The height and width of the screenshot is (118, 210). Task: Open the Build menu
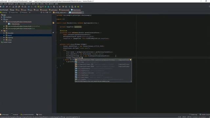click(x=33, y=4)
